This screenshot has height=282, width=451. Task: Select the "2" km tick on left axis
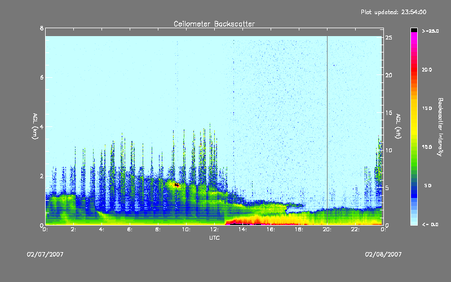tap(42, 176)
